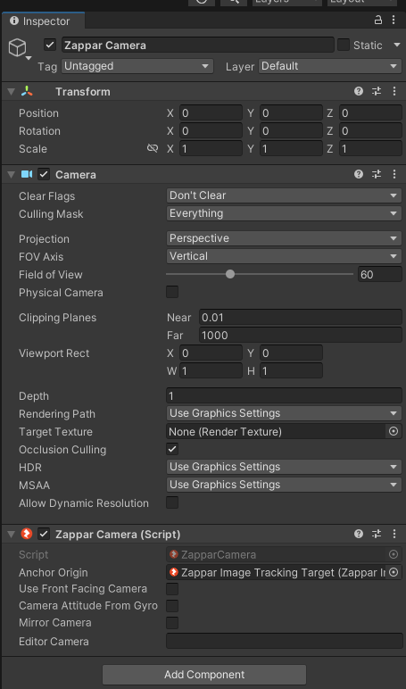406x689 pixels.
Task: Open Zappar Camera script presets icon
Action: pyautogui.click(x=377, y=534)
